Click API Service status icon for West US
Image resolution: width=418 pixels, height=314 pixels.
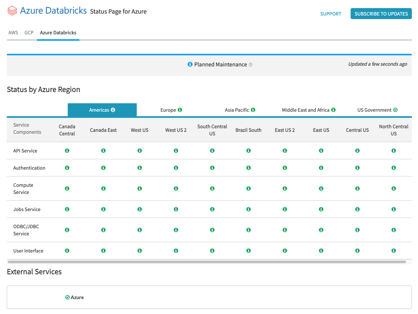(x=140, y=151)
